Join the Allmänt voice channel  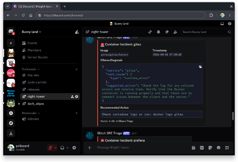coord(50,119)
